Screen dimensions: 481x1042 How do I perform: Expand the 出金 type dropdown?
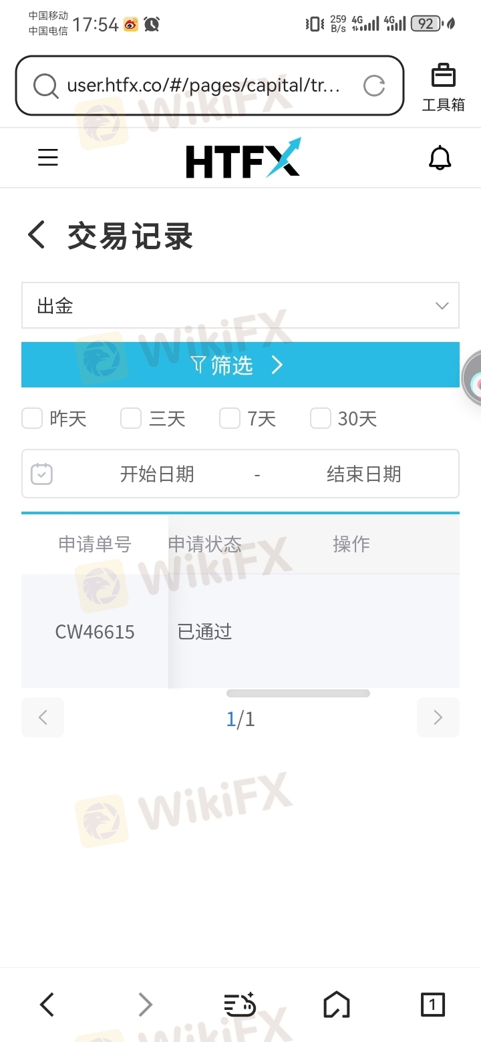coord(240,305)
